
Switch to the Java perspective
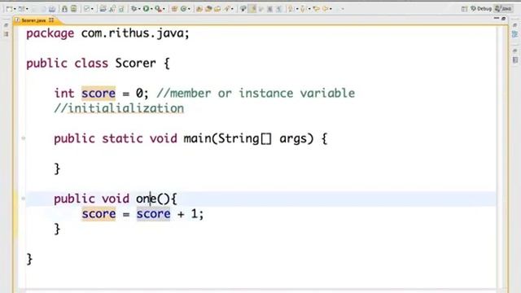click(503, 9)
